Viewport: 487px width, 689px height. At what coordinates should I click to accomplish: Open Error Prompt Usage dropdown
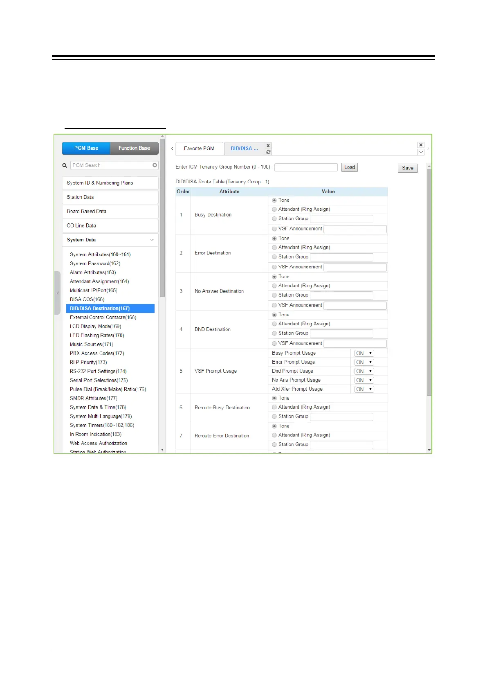pos(364,363)
